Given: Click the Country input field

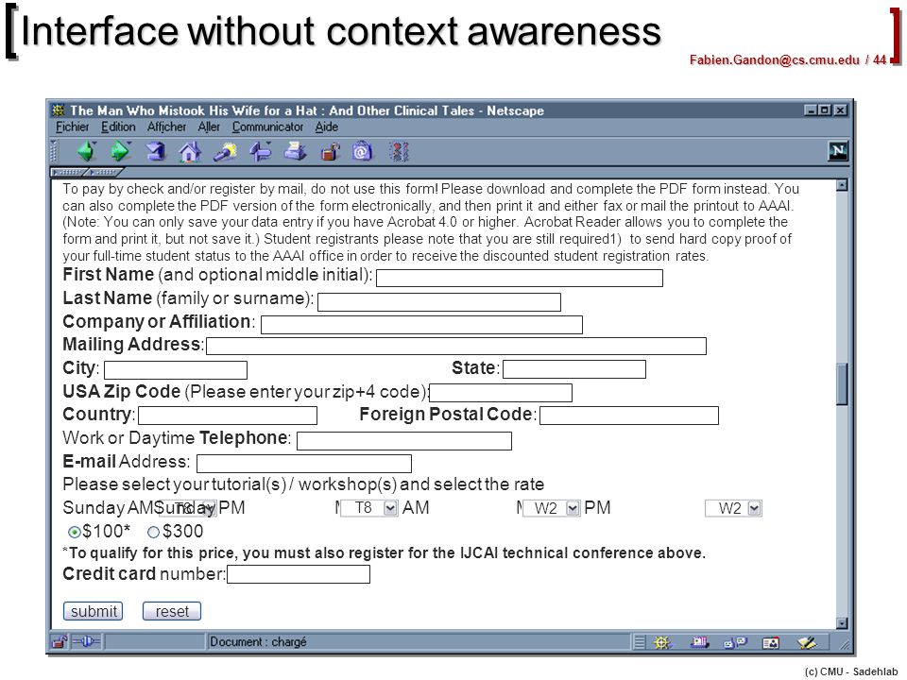Looking at the screenshot, I should 228,416.
